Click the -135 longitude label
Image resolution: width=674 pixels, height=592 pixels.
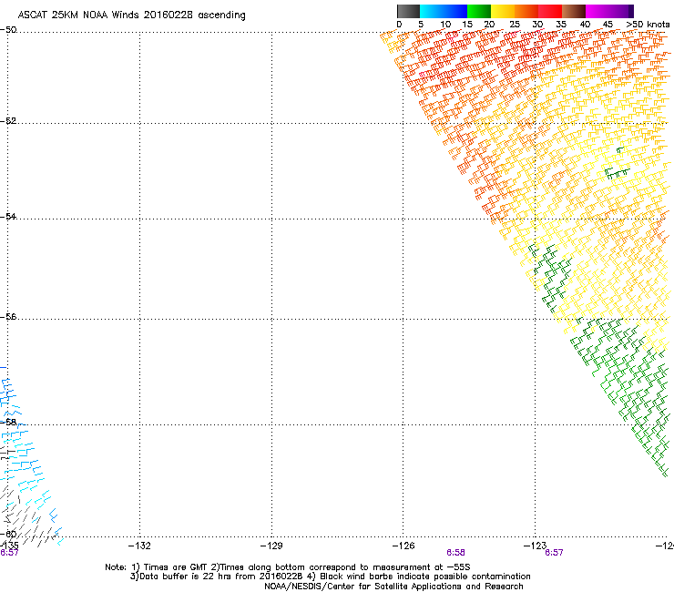click(9, 546)
